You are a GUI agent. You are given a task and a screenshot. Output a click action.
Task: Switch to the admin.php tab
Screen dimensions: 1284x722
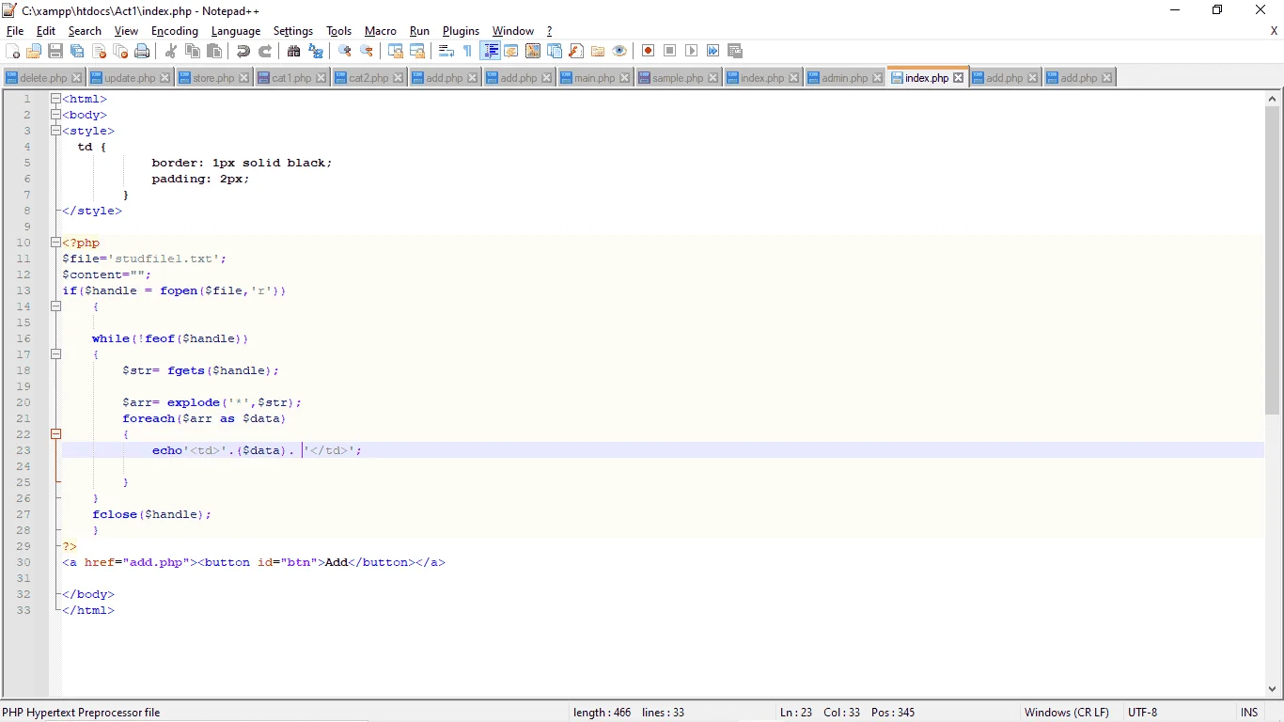click(845, 78)
